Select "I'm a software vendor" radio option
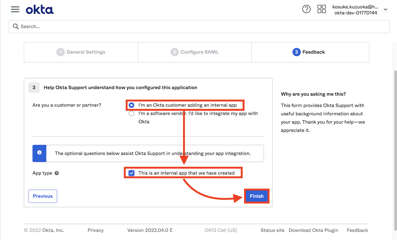The height and width of the screenshot is (240, 397). [132, 113]
